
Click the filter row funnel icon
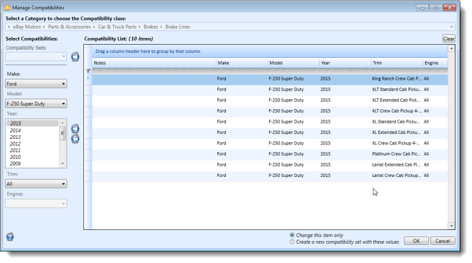88,71
